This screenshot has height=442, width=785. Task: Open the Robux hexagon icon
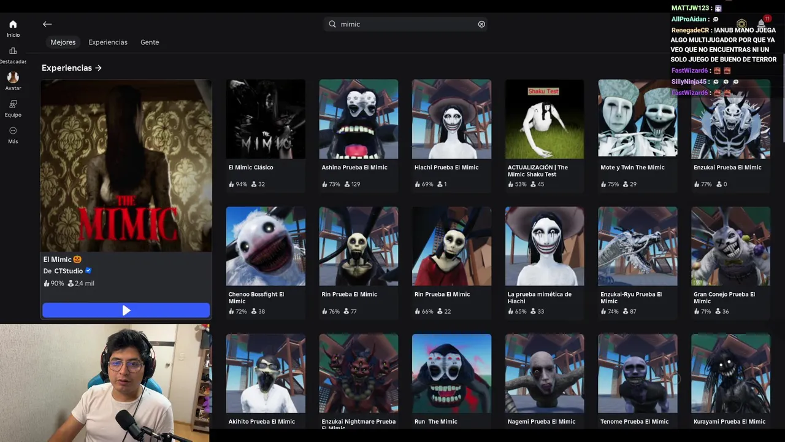tap(741, 24)
